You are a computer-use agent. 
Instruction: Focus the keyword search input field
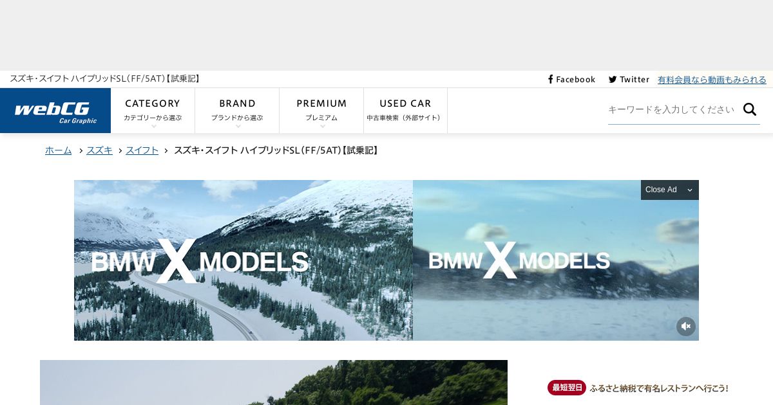(673, 109)
